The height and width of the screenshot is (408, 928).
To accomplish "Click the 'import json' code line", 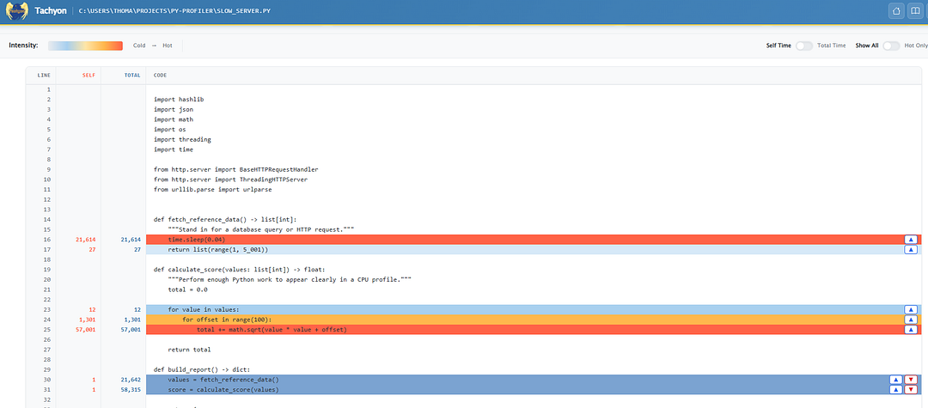I will (174, 109).
